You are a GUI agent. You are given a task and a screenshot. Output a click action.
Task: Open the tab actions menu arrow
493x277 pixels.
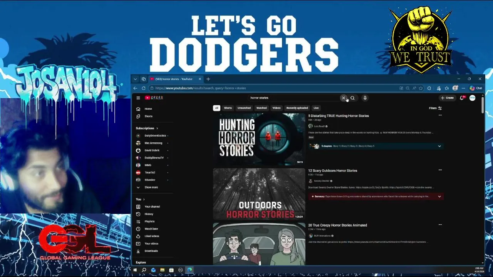coord(135,79)
